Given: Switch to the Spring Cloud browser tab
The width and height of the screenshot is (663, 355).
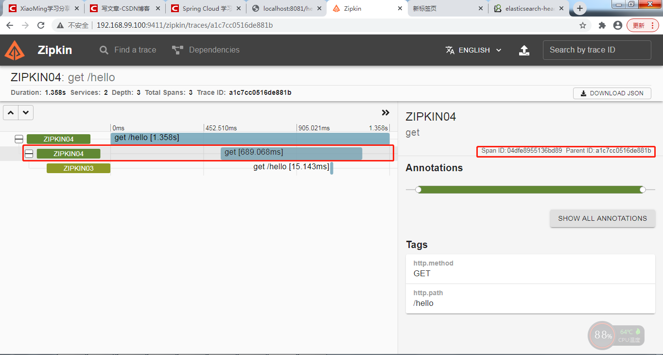Looking at the screenshot, I should 206,8.
